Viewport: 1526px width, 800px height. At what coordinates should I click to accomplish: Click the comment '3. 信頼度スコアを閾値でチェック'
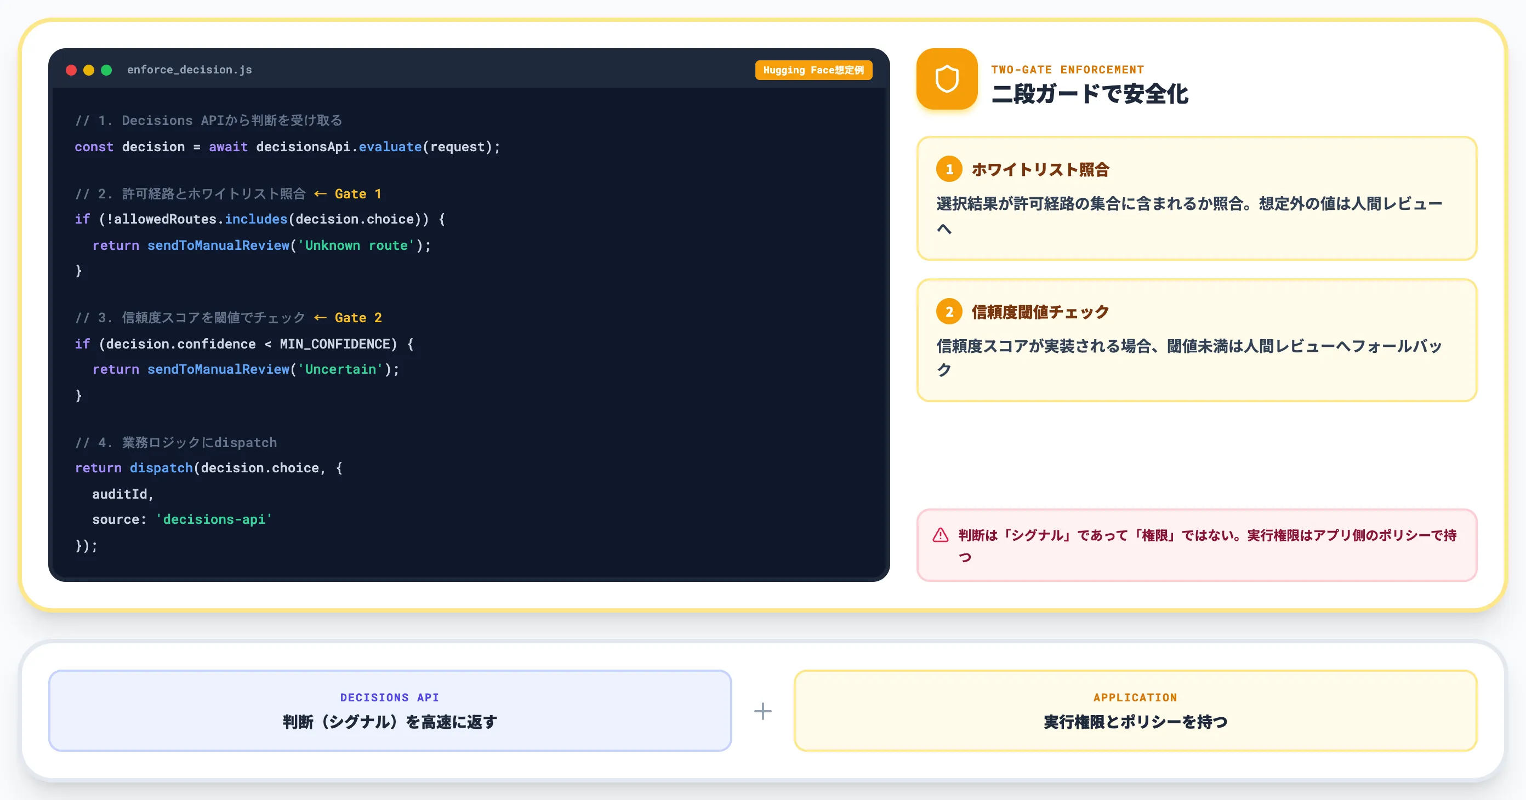click(190, 317)
